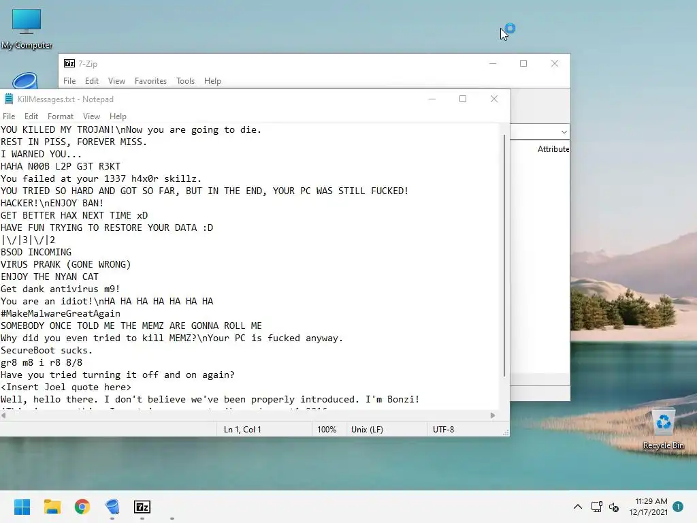Open Notepad View menu
This screenshot has height=523, width=697.
pos(91,116)
